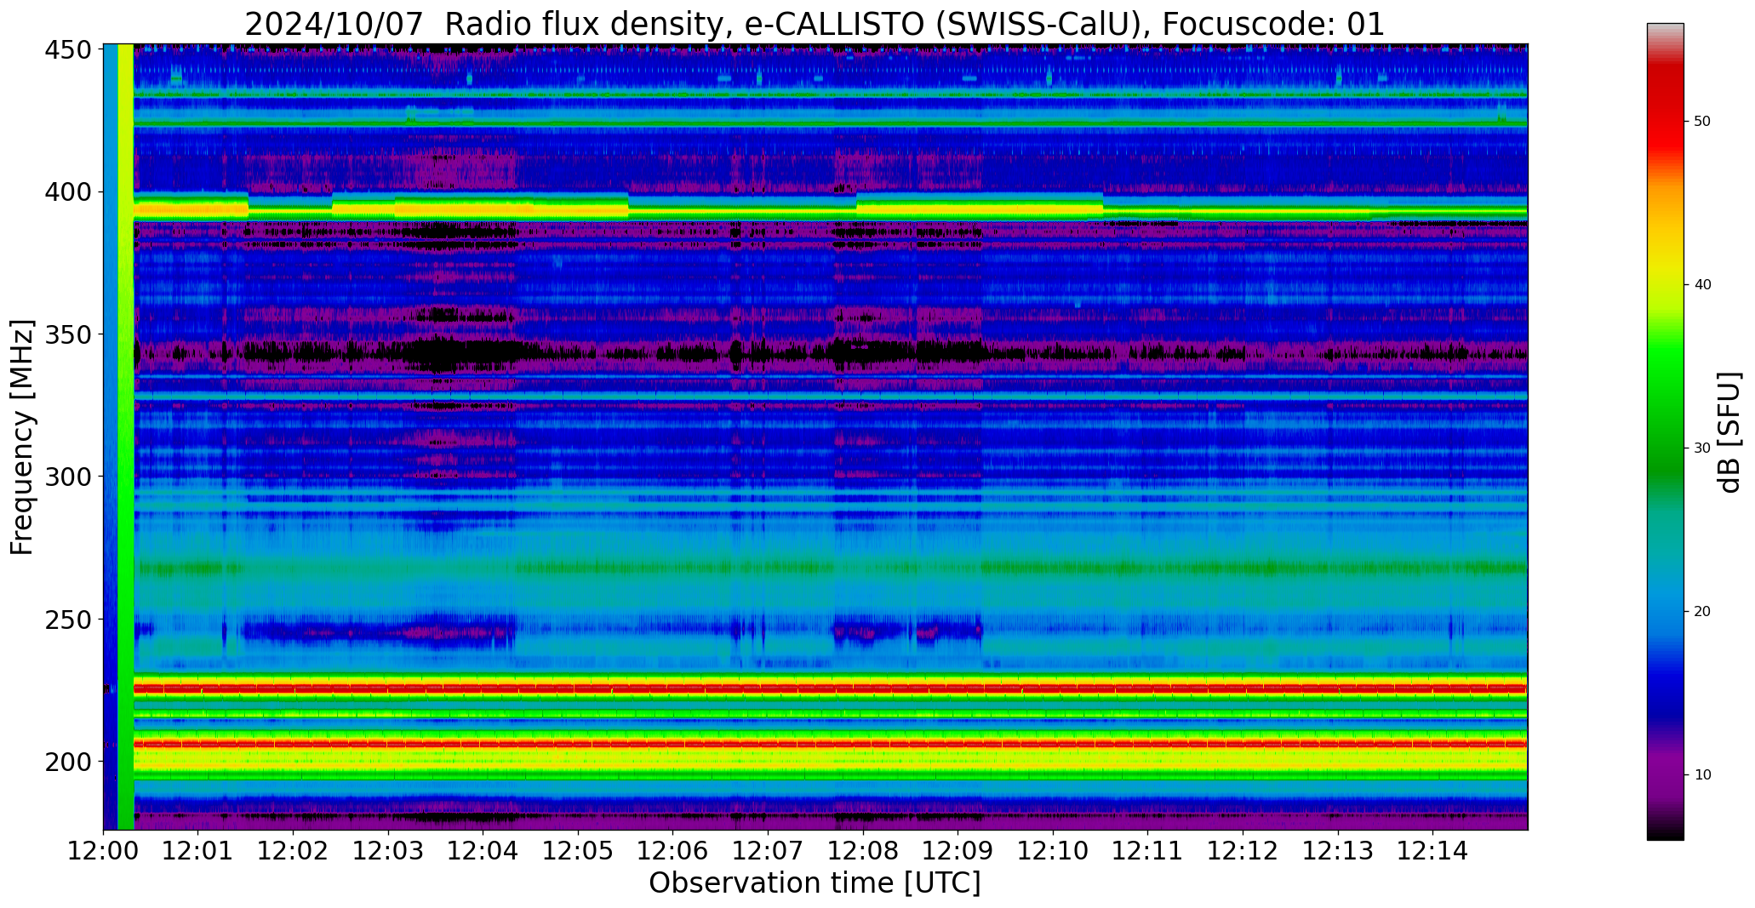Click the 12:10 time tick label
The width and height of the screenshot is (1755, 908).
click(x=1053, y=850)
